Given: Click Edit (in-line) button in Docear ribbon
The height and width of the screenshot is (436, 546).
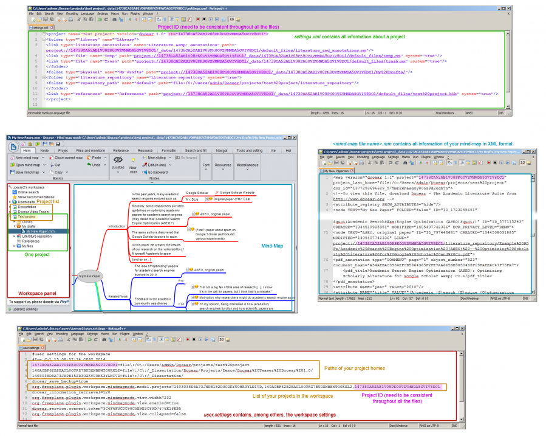Looking at the screenshot, I should click(154, 165).
